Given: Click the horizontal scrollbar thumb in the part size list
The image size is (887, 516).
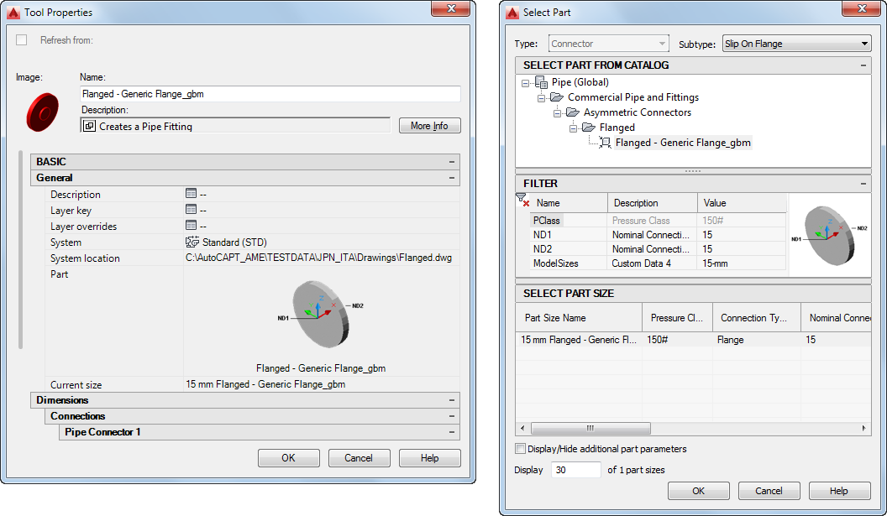Looking at the screenshot, I should click(x=590, y=428).
